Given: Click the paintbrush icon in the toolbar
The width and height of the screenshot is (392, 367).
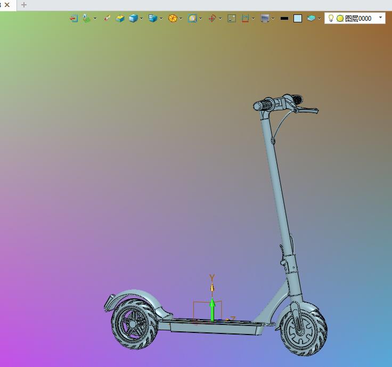Looking at the screenshot, I should [x=107, y=18].
